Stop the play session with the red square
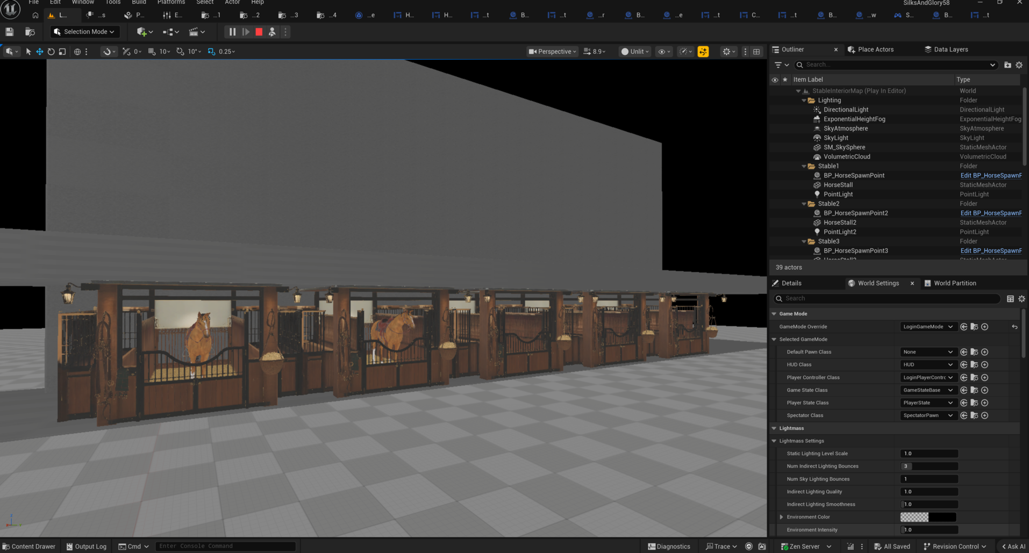 (259, 32)
